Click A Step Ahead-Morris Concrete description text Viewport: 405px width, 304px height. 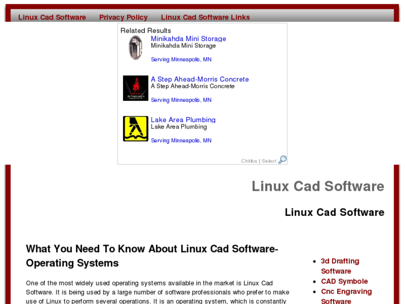193,86
